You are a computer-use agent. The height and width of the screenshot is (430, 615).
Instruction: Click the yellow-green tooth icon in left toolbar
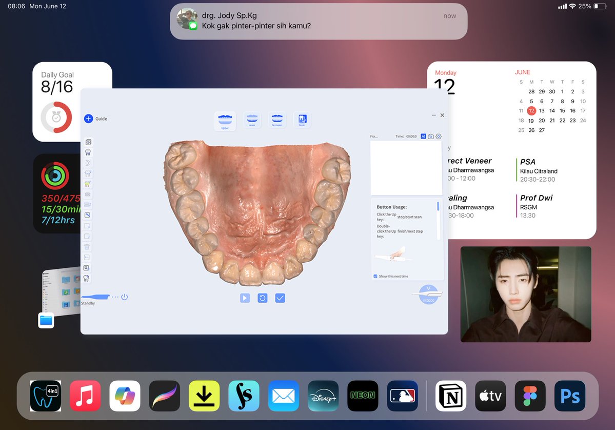[88, 184]
